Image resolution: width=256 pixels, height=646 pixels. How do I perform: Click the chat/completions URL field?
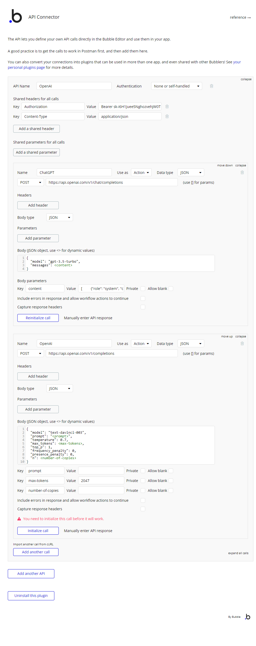tap(112, 182)
